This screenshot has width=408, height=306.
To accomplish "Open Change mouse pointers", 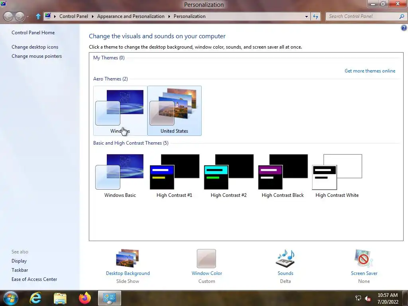I will pyautogui.click(x=37, y=56).
